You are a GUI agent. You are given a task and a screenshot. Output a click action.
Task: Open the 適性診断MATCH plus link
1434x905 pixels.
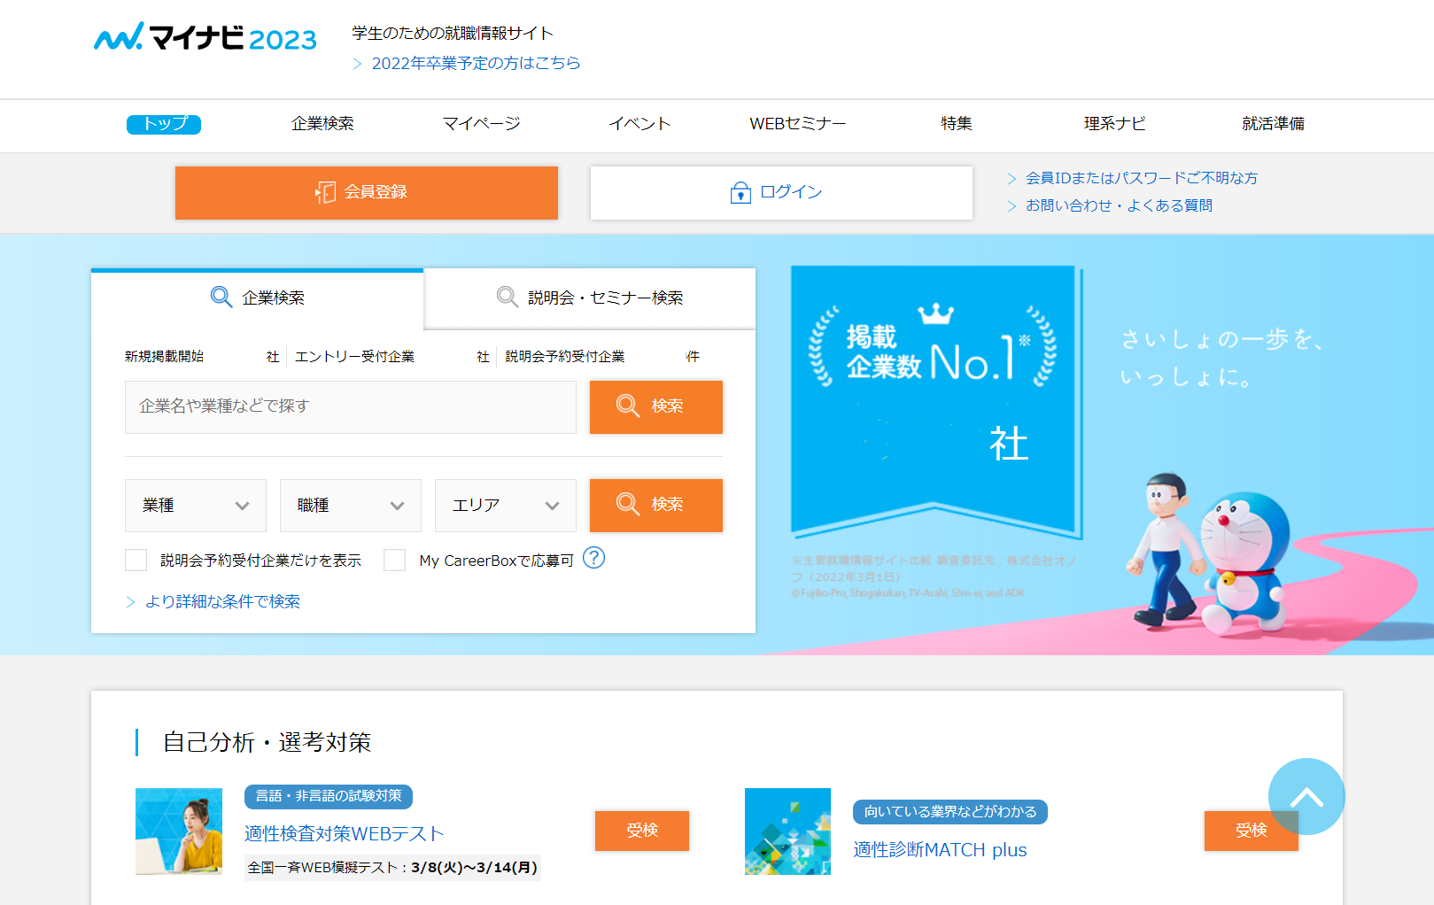[x=940, y=850]
